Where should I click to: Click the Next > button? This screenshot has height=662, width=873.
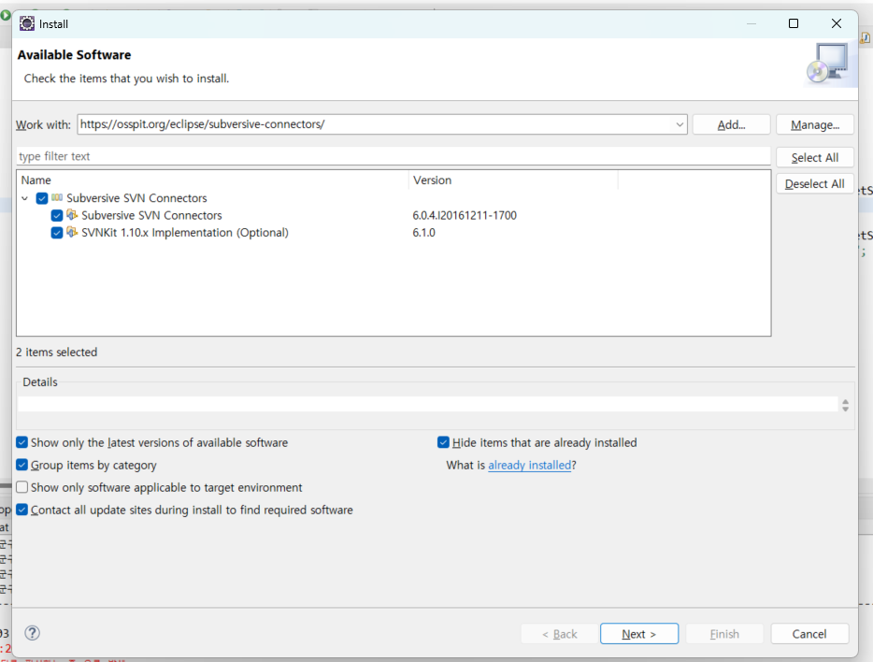(x=639, y=634)
